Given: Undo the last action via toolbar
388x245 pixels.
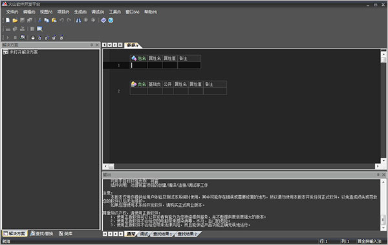Looking at the screenshot, I should click(61, 20).
